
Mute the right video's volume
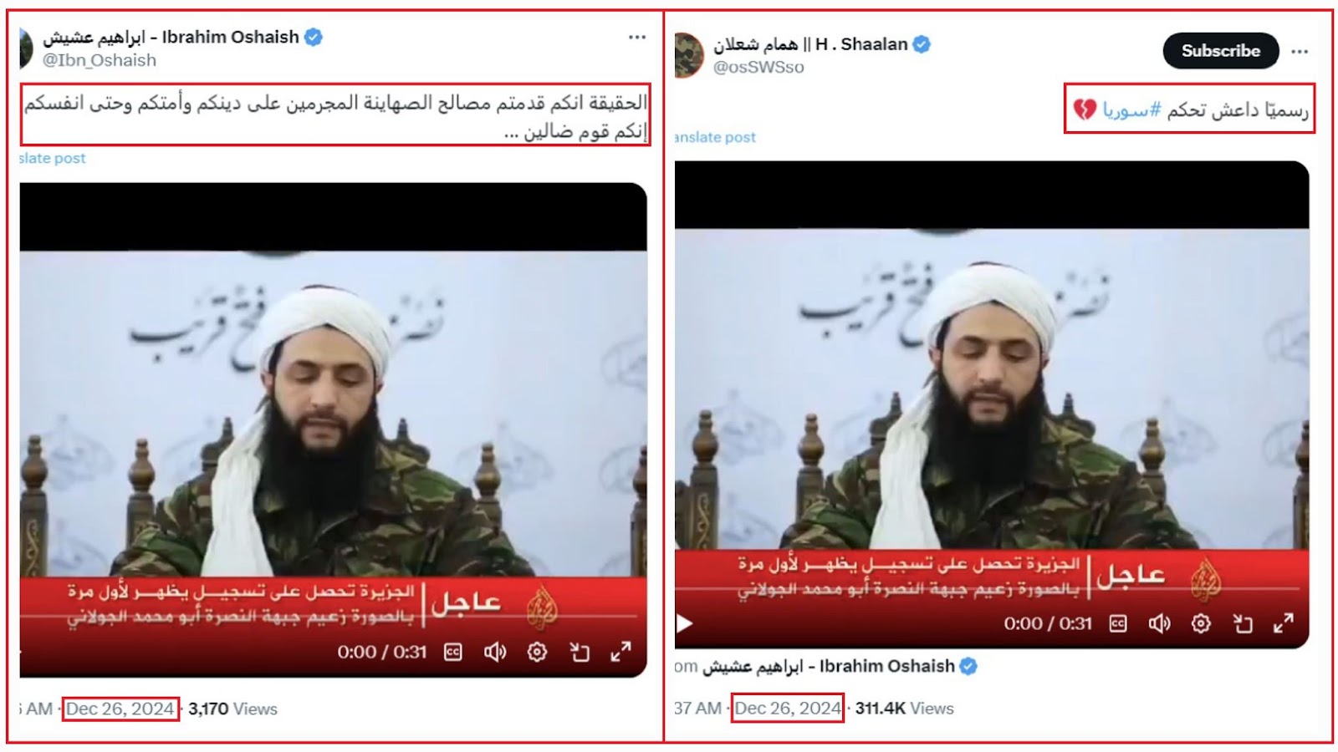coord(1159,623)
